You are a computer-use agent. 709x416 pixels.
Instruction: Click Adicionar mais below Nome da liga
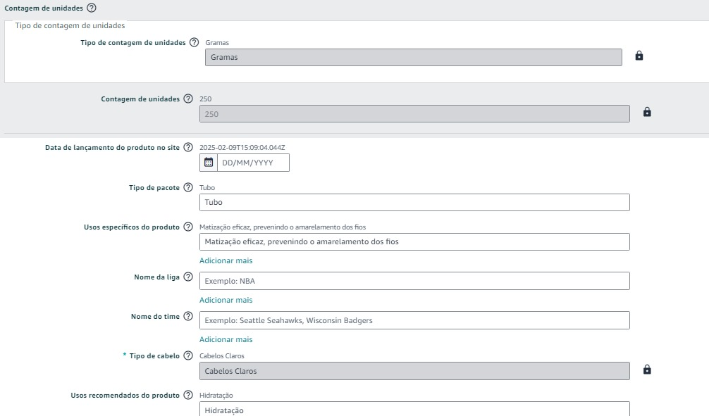point(225,300)
